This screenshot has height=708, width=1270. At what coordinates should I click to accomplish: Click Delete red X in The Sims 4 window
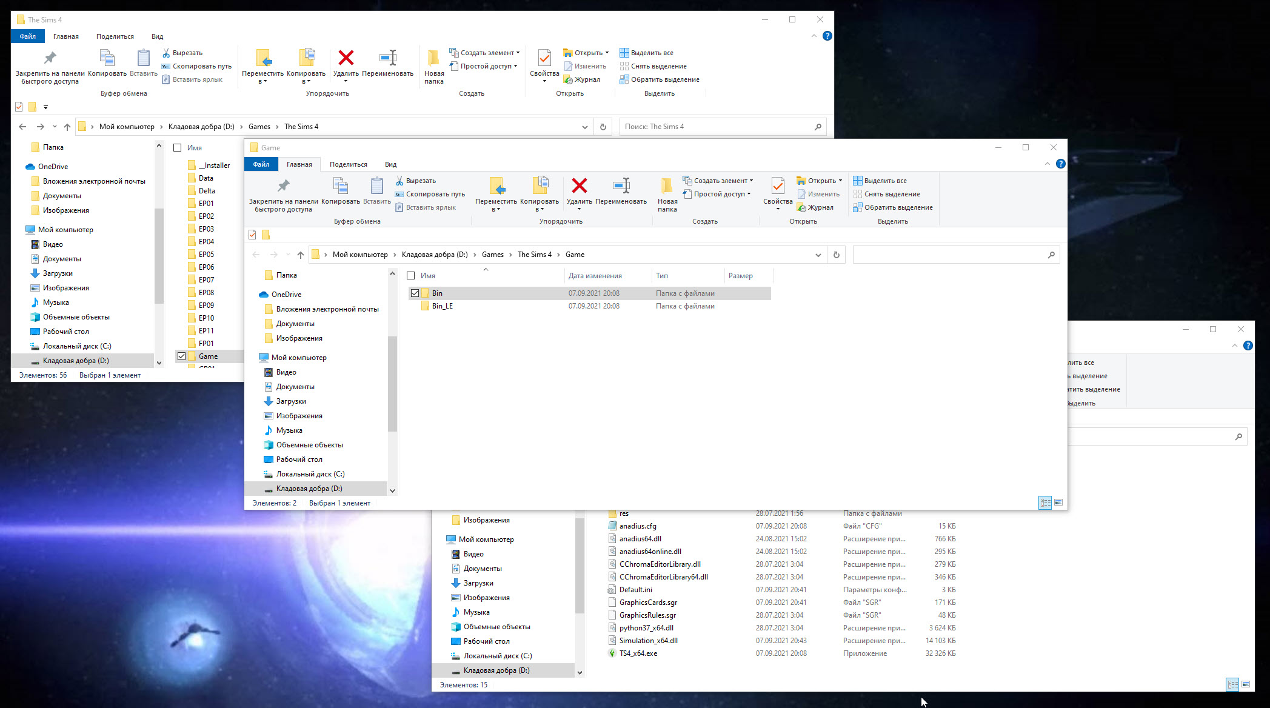[346, 58]
